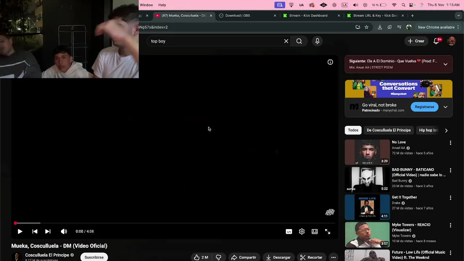
Task: Click the search magnifier button
Action: click(299, 41)
